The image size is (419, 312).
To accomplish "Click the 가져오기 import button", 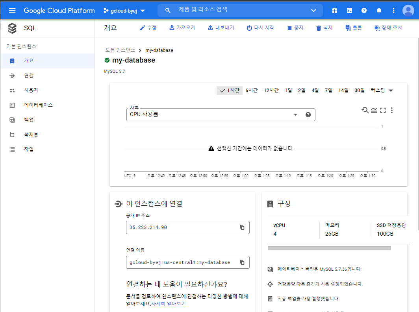I will click(182, 28).
